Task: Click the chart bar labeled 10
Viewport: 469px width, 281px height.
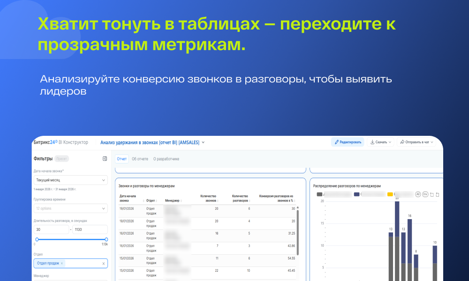Action: (x=435, y=263)
